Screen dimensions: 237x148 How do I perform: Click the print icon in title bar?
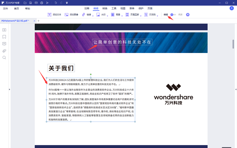click(41, 3)
